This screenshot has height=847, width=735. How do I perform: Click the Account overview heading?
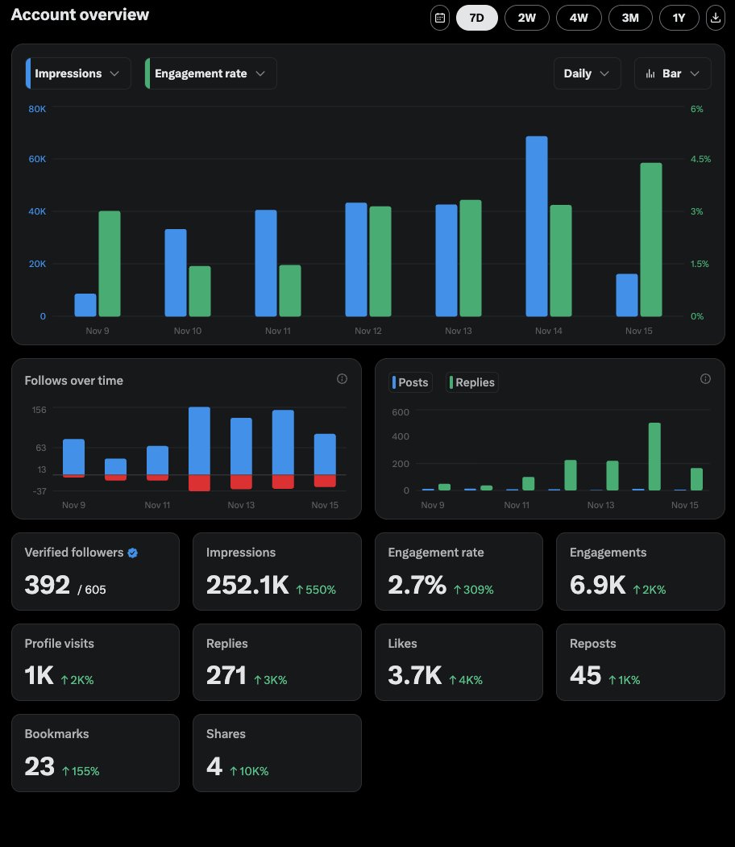(x=80, y=15)
